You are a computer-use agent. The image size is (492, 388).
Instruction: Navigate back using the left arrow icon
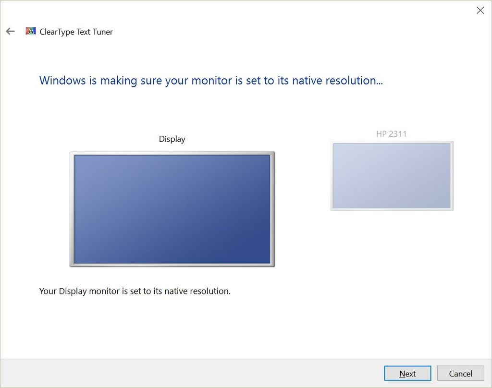(x=10, y=31)
